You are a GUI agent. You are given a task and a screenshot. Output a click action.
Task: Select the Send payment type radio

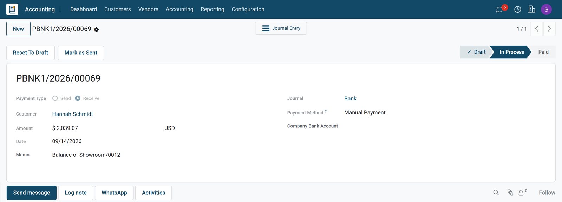pos(55,98)
